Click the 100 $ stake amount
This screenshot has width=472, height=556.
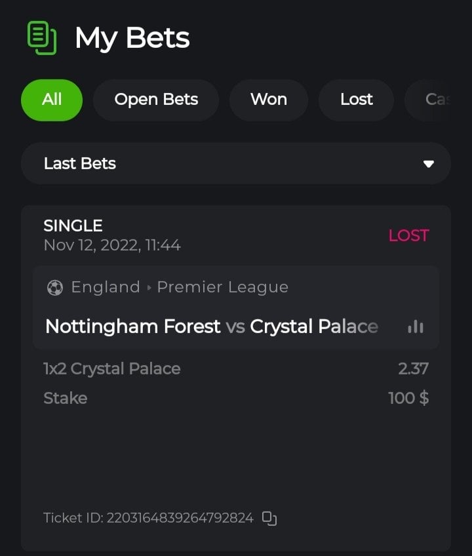[x=408, y=398]
